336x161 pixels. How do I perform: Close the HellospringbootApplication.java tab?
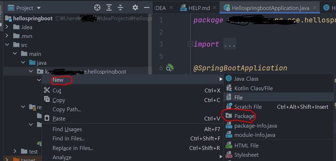click(315, 8)
